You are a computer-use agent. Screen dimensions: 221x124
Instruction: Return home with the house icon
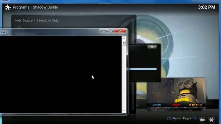tap(211, 120)
